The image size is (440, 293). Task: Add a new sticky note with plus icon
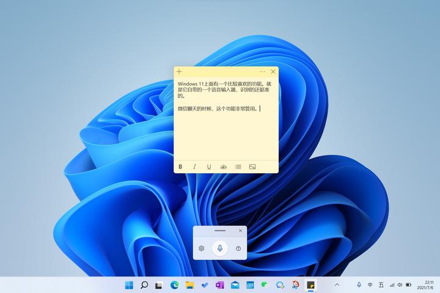(179, 72)
